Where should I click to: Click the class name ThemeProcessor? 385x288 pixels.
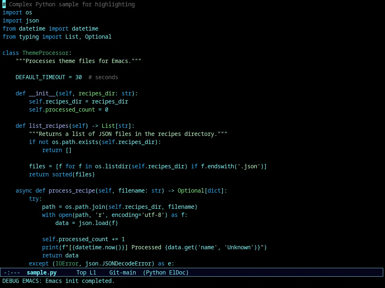click(x=45, y=53)
